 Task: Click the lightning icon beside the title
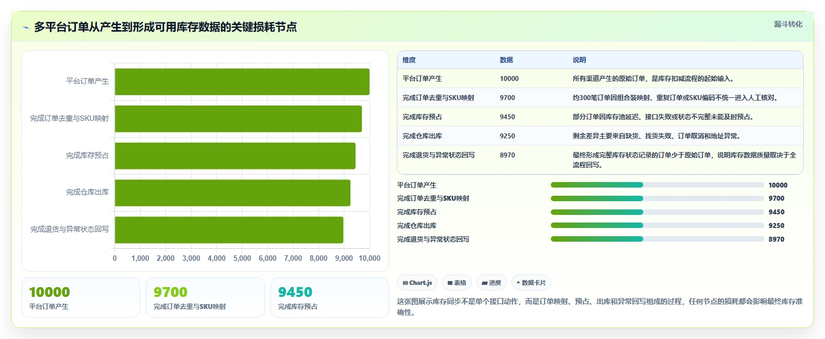point(26,27)
